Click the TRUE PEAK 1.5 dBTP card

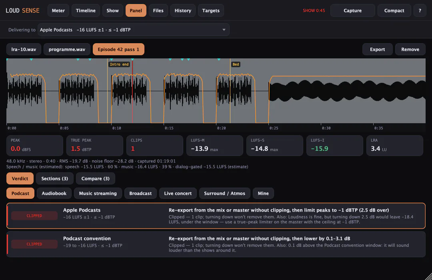(95, 146)
